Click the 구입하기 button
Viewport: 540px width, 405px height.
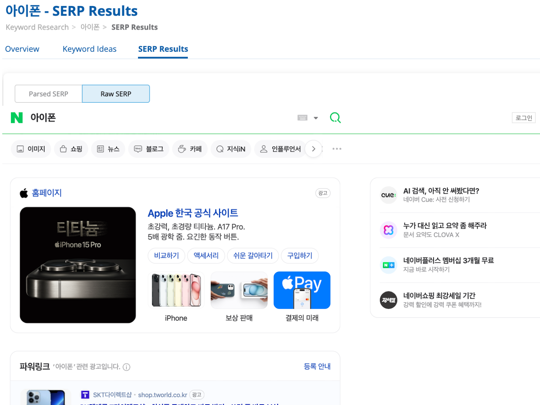(x=300, y=256)
